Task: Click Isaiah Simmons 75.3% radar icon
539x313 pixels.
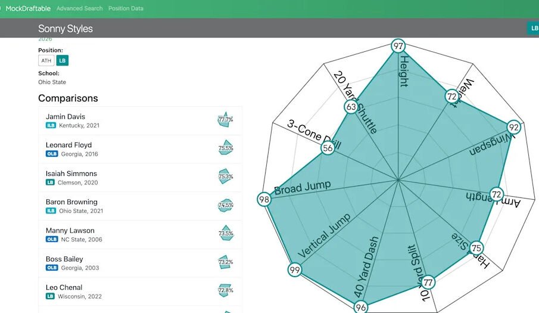Action: (x=225, y=176)
